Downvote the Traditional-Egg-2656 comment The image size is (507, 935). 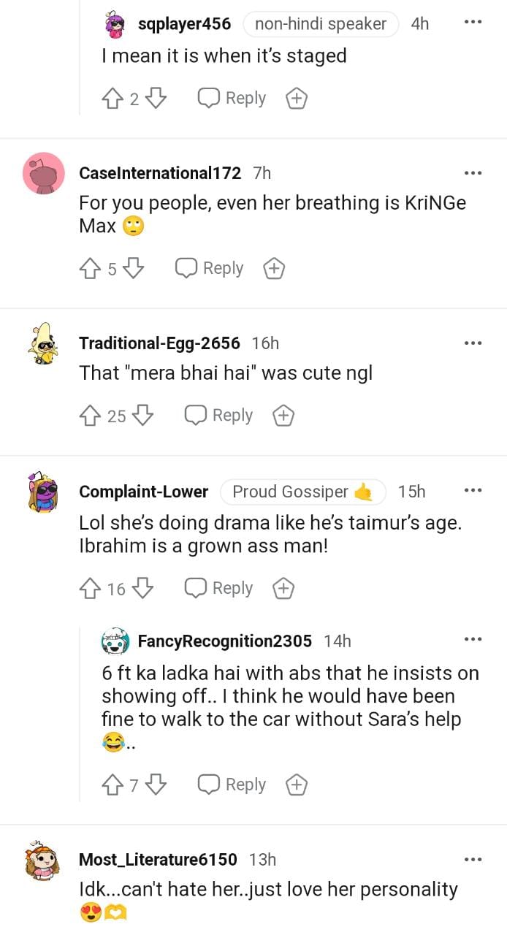click(x=142, y=416)
